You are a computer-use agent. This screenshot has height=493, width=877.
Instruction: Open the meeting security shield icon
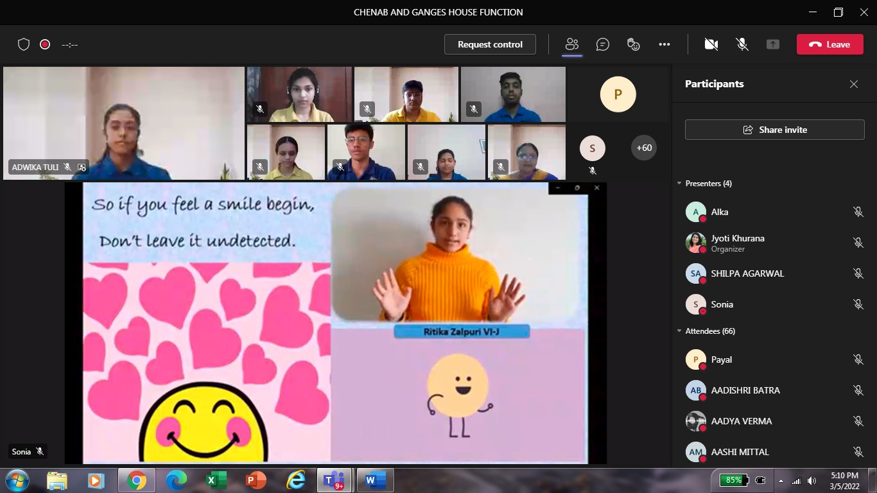pos(24,44)
